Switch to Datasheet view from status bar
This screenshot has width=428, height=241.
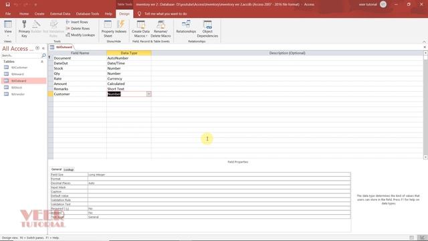pos(411,238)
